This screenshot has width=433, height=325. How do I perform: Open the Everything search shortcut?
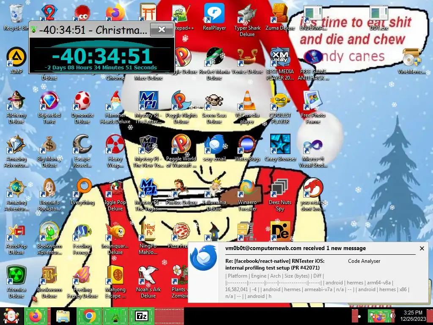[82, 188]
